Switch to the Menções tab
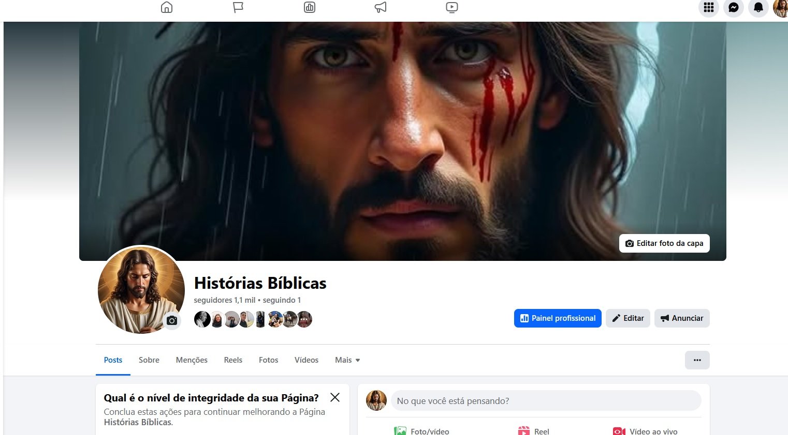The width and height of the screenshot is (788, 435). (192, 360)
